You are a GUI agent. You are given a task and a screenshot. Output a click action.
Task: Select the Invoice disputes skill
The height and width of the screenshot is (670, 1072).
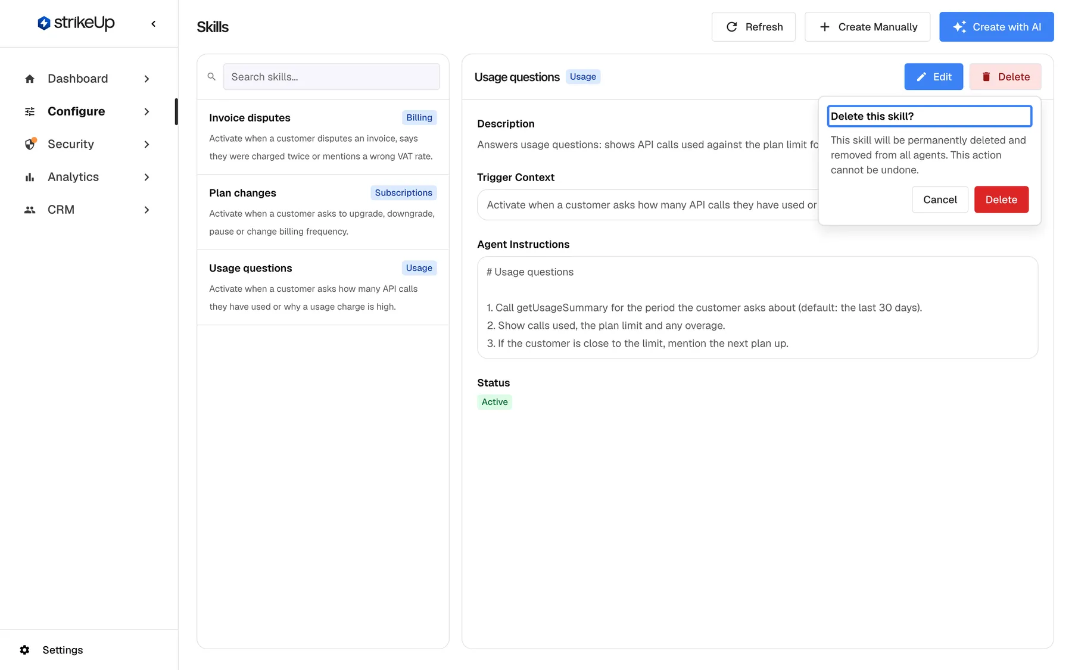click(323, 137)
